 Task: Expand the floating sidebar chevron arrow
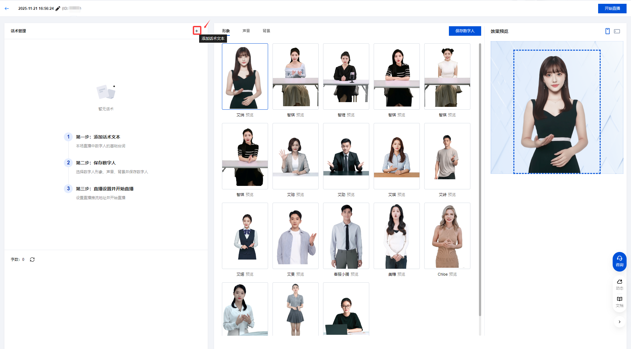(x=619, y=322)
